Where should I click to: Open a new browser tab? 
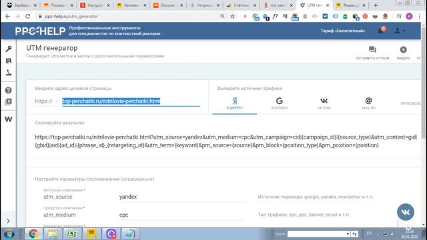pos(376,5)
